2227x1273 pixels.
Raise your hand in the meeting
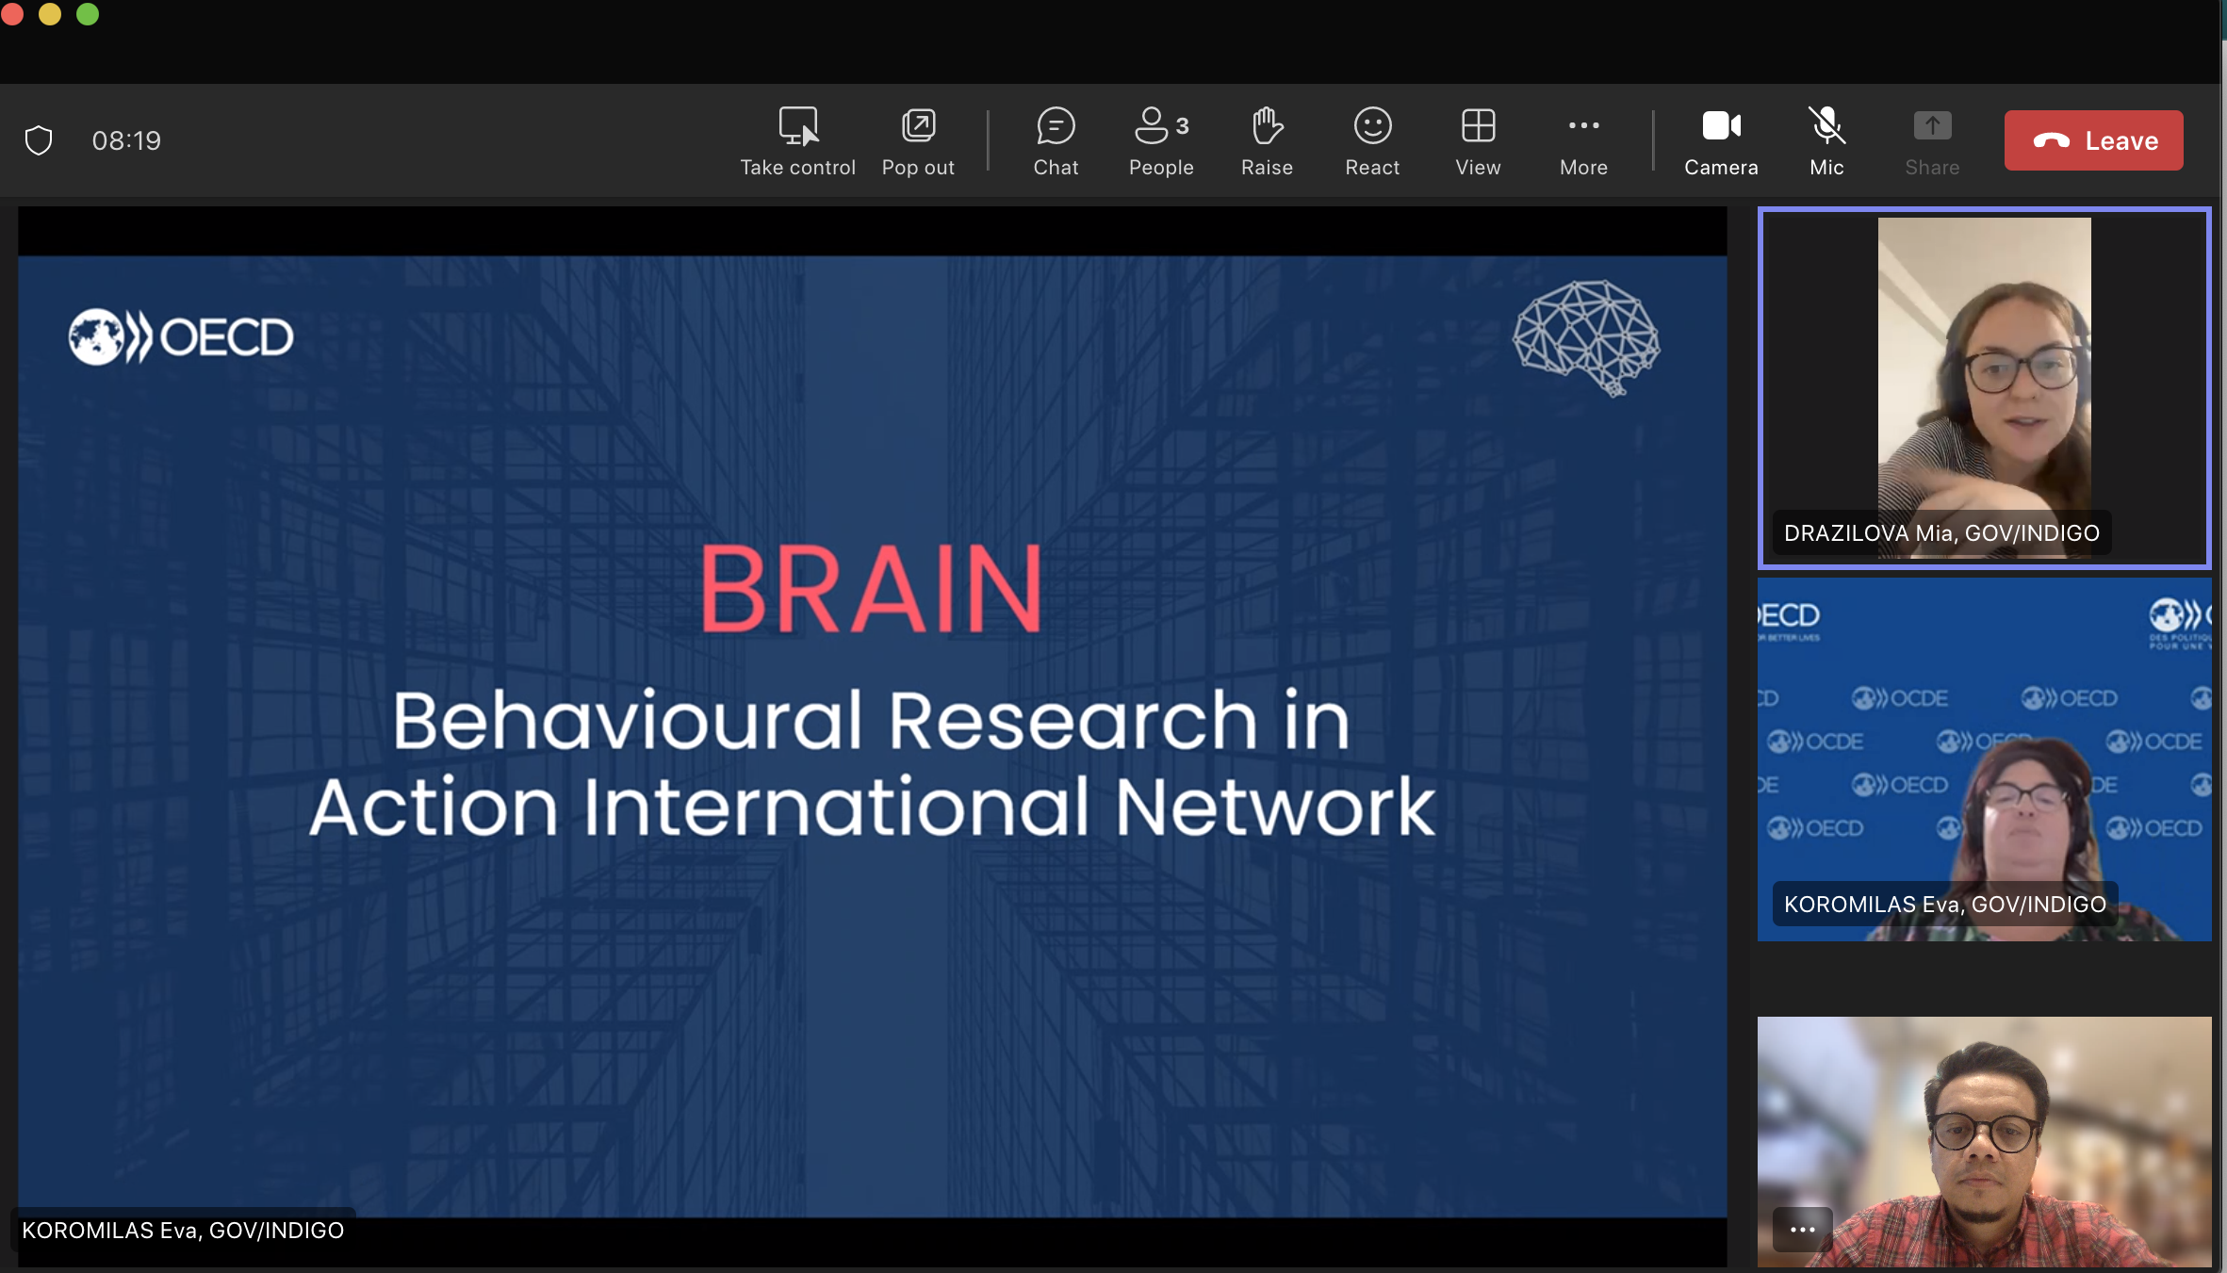(x=1267, y=141)
